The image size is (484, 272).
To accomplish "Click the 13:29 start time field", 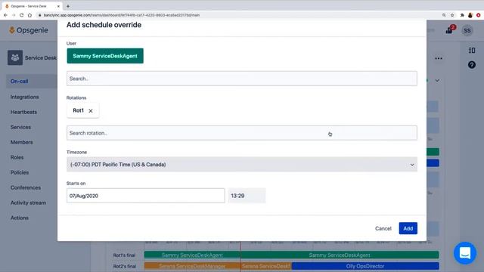I will [247, 196].
